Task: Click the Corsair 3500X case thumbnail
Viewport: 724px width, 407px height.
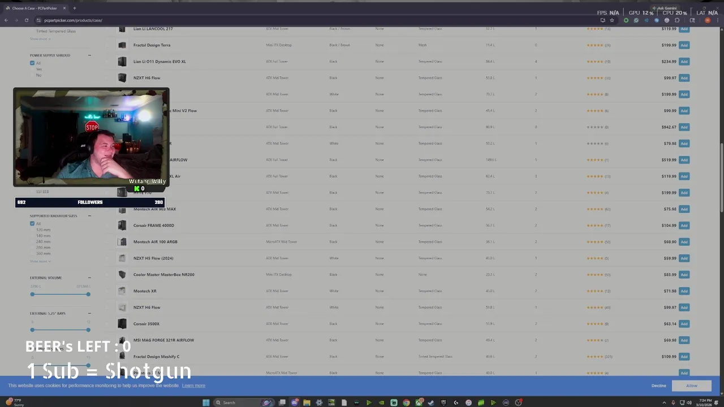Action: tap(122, 324)
